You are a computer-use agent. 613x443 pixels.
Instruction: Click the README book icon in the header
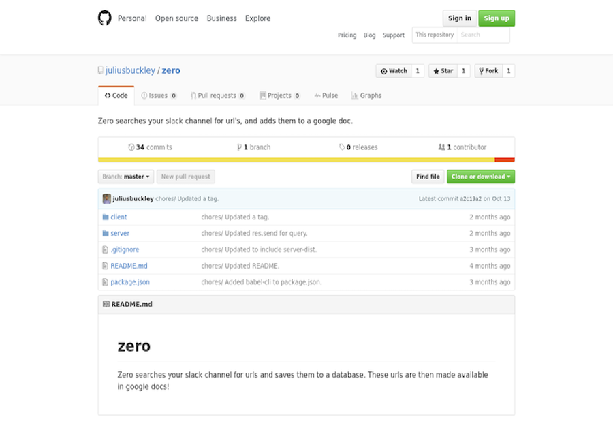(106, 304)
